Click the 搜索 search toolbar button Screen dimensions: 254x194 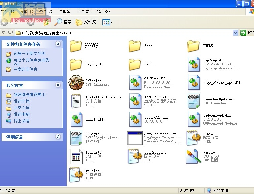coord(63,22)
